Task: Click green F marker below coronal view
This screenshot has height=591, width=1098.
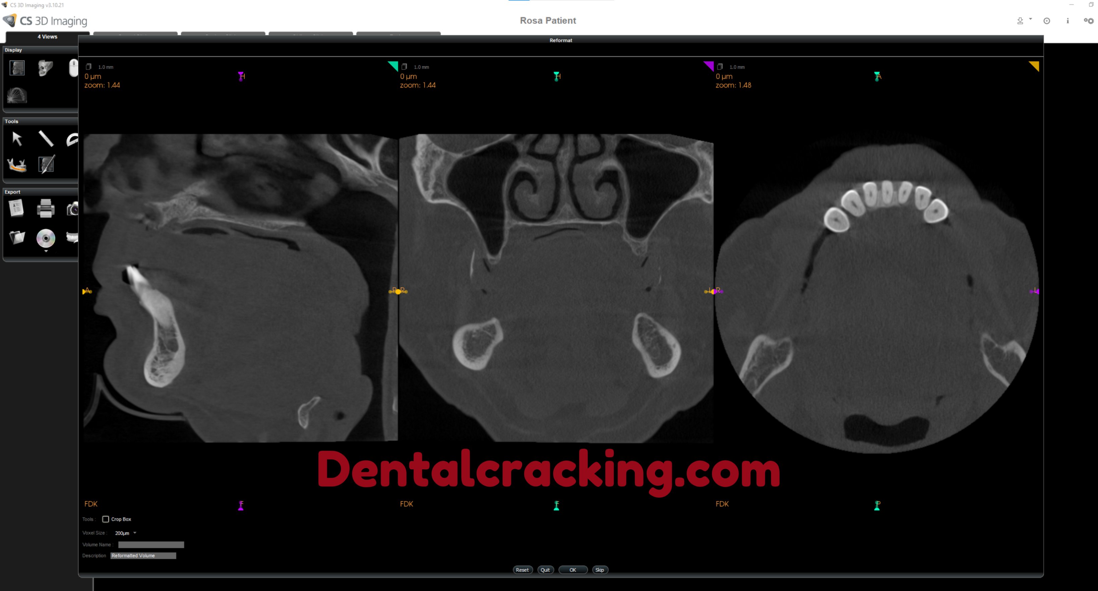Action: click(x=556, y=505)
